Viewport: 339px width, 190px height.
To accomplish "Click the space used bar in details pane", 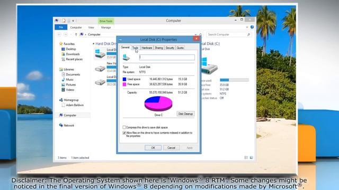I will click(234, 80).
